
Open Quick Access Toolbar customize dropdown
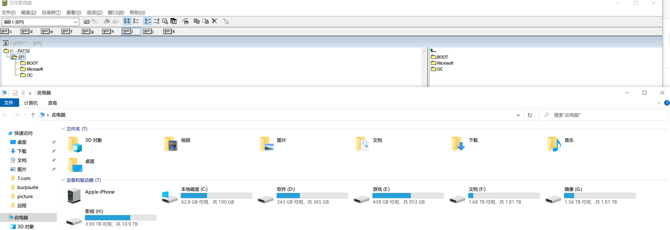point(30,93)
